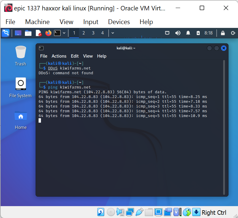
Task: Click the VirtualBox hard disk activity icon
Action: 101,212
